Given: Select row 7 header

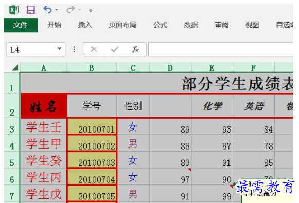Looking at the screenshot, I should (12, 193).
